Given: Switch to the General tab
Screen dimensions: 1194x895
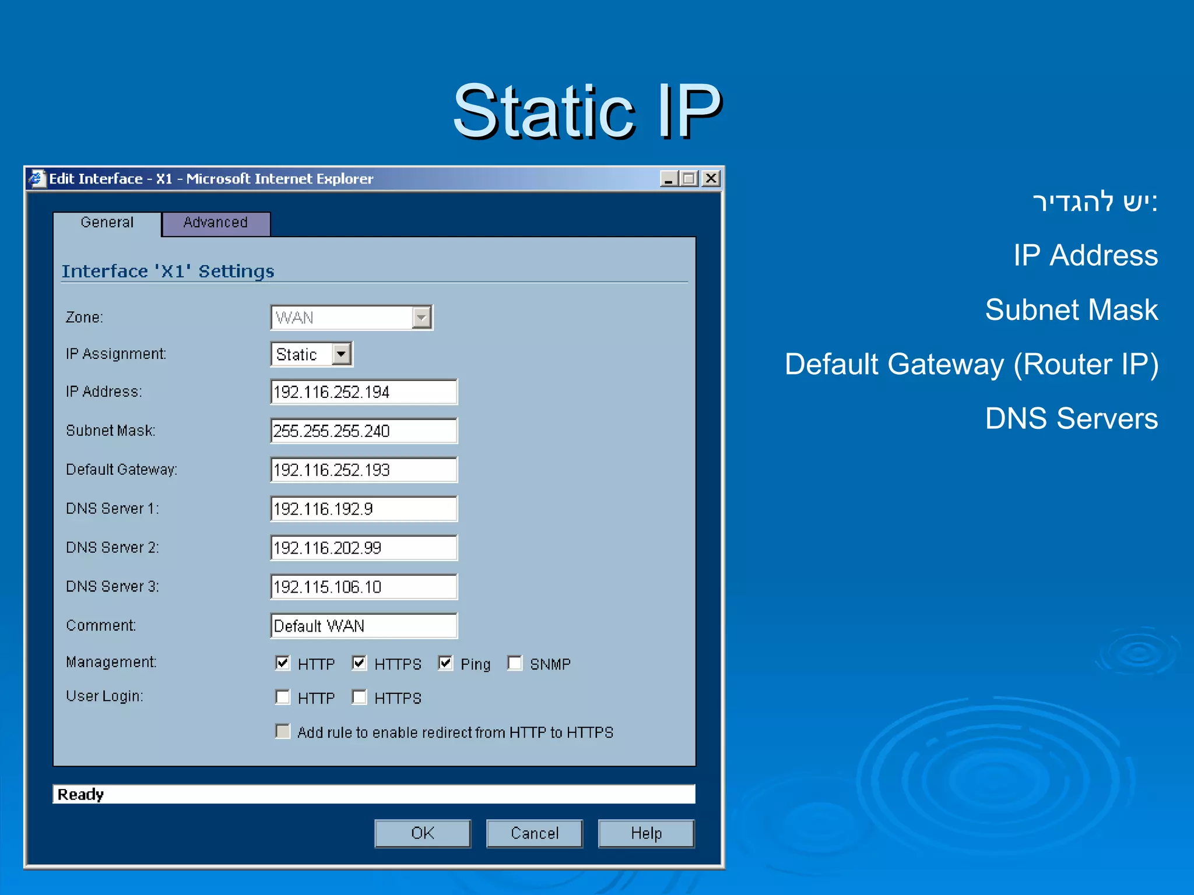Looking at the screenshot, I should [107, 223].
